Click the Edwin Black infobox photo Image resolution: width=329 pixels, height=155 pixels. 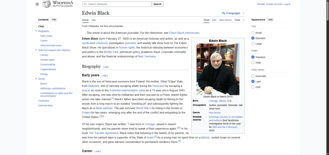218,69
